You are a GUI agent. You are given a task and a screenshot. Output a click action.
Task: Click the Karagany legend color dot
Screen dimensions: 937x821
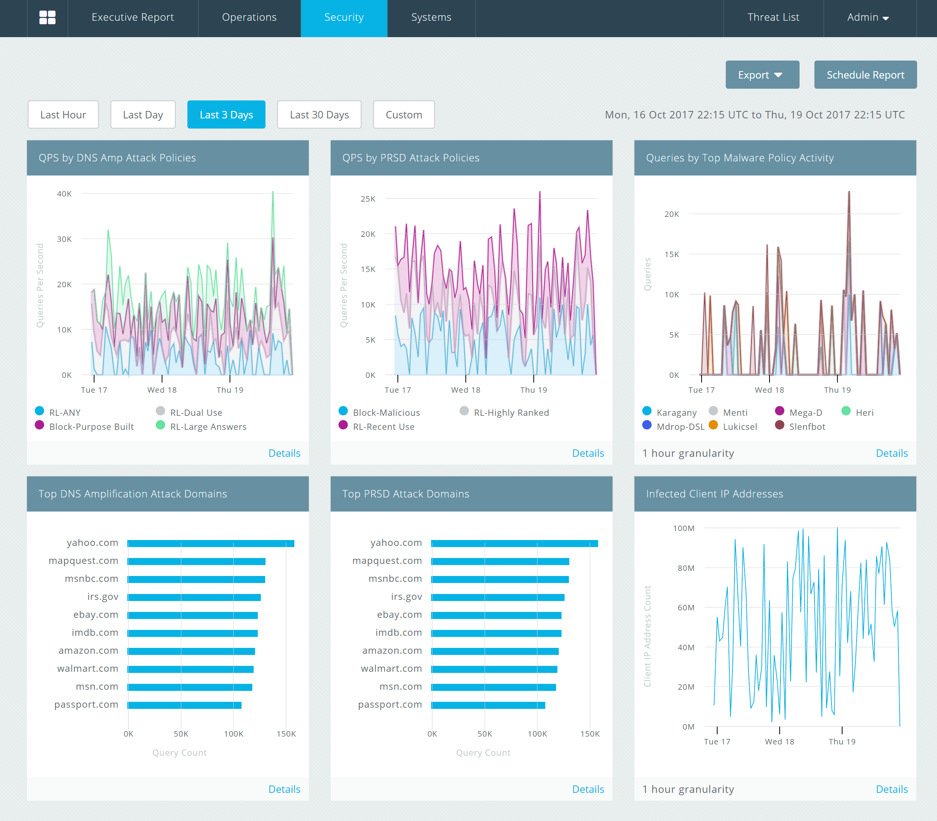pyautogui.click(x=647, y=411)
